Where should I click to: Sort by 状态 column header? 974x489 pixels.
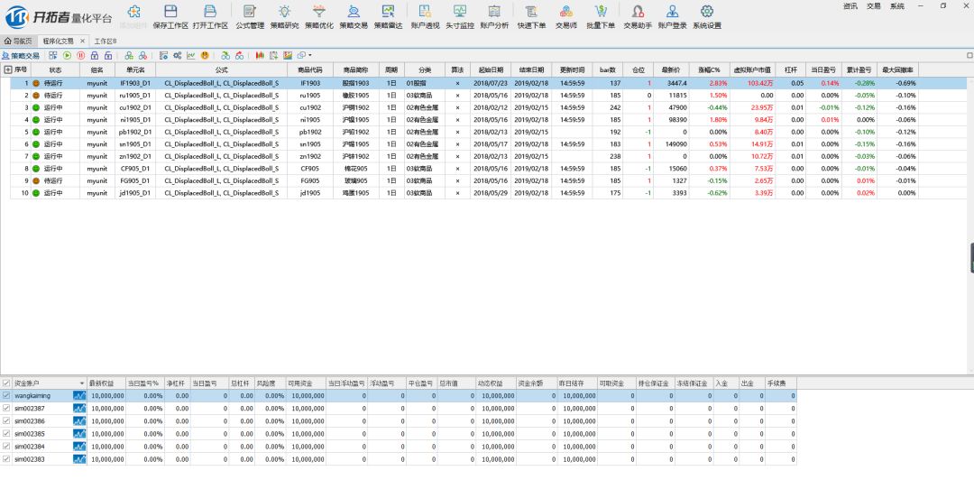tap(55, 69)
